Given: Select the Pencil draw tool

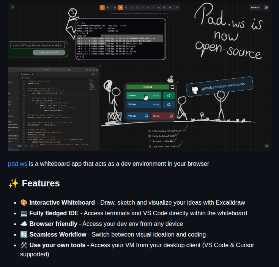Looking at the screenshot, I should tap(154, 8).
